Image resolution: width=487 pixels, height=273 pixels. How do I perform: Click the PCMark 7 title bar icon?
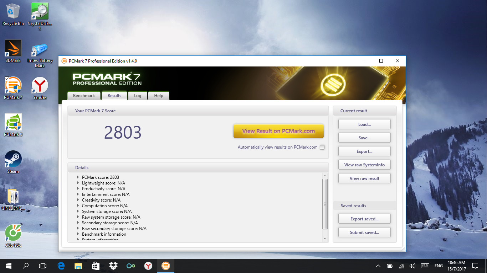[64, 61]
